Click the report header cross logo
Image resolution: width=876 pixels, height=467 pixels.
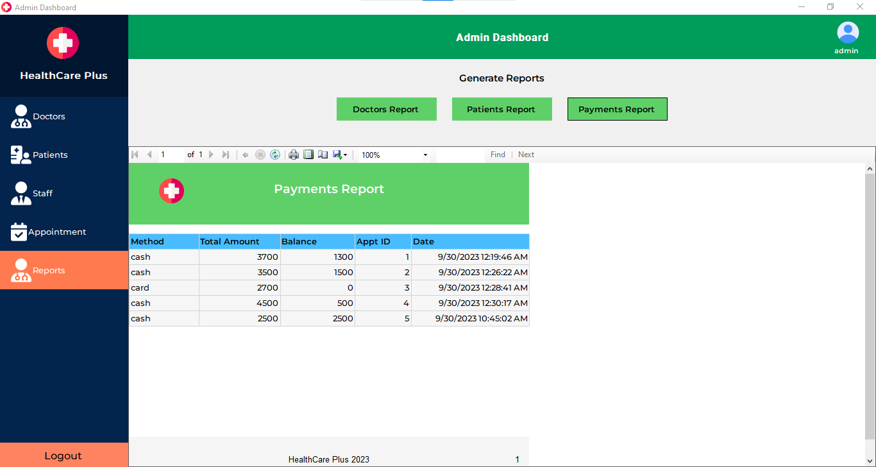coord(172,191)
